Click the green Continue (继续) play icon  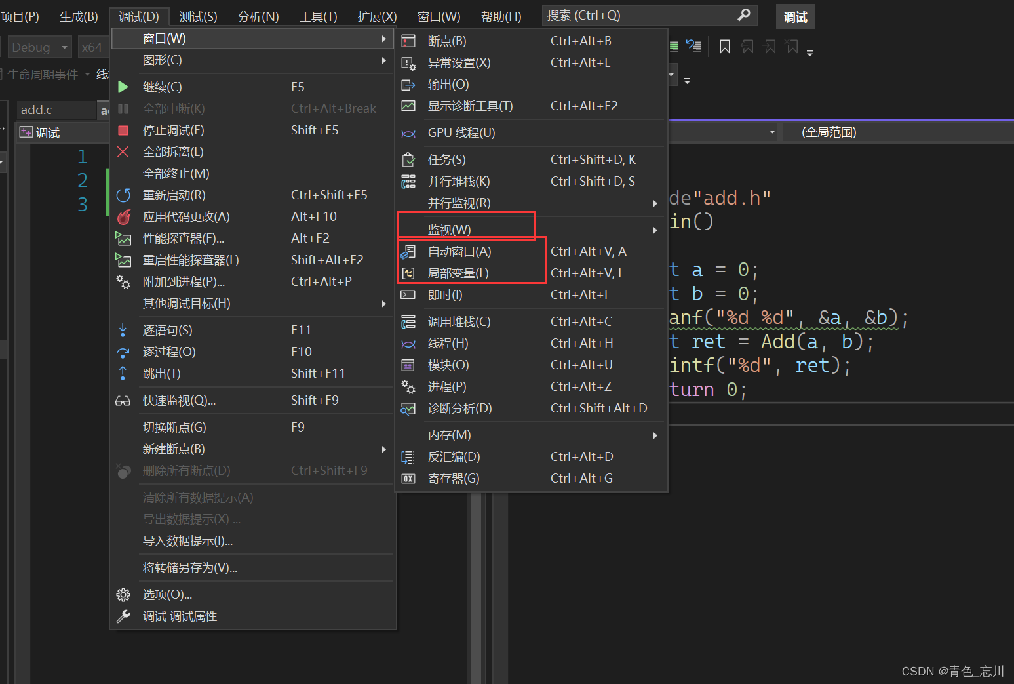123,87
